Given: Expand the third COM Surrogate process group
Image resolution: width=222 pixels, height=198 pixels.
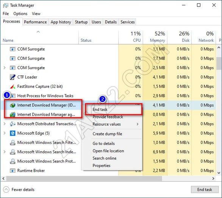Looking at the screenshot, I should pyautogui.click(x=5, y=68).
